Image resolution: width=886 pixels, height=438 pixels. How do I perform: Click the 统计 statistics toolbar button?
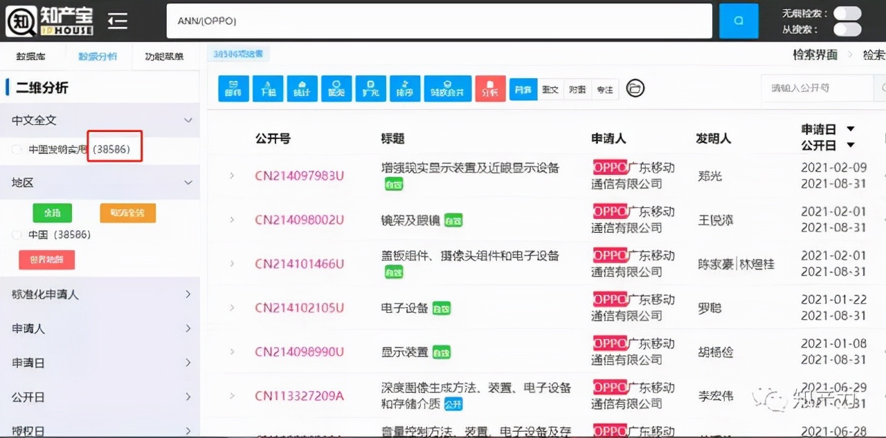click(x=302, y=88)
